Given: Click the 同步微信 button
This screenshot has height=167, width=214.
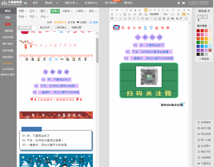Looking at the screenshot, I should coord(204,134).
